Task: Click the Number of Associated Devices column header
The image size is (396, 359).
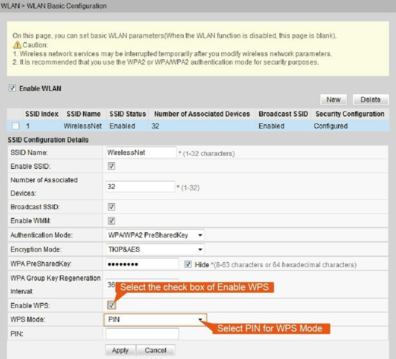Action: tap(202, 114)
